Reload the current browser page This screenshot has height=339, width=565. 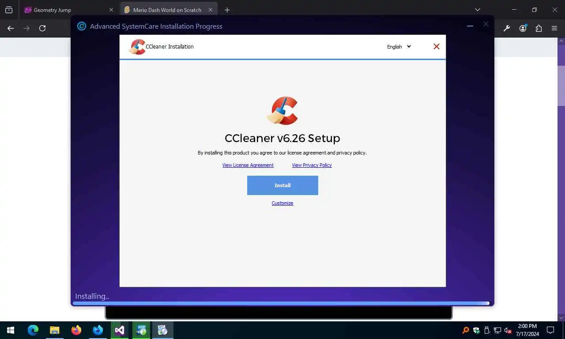pos(42,28)
